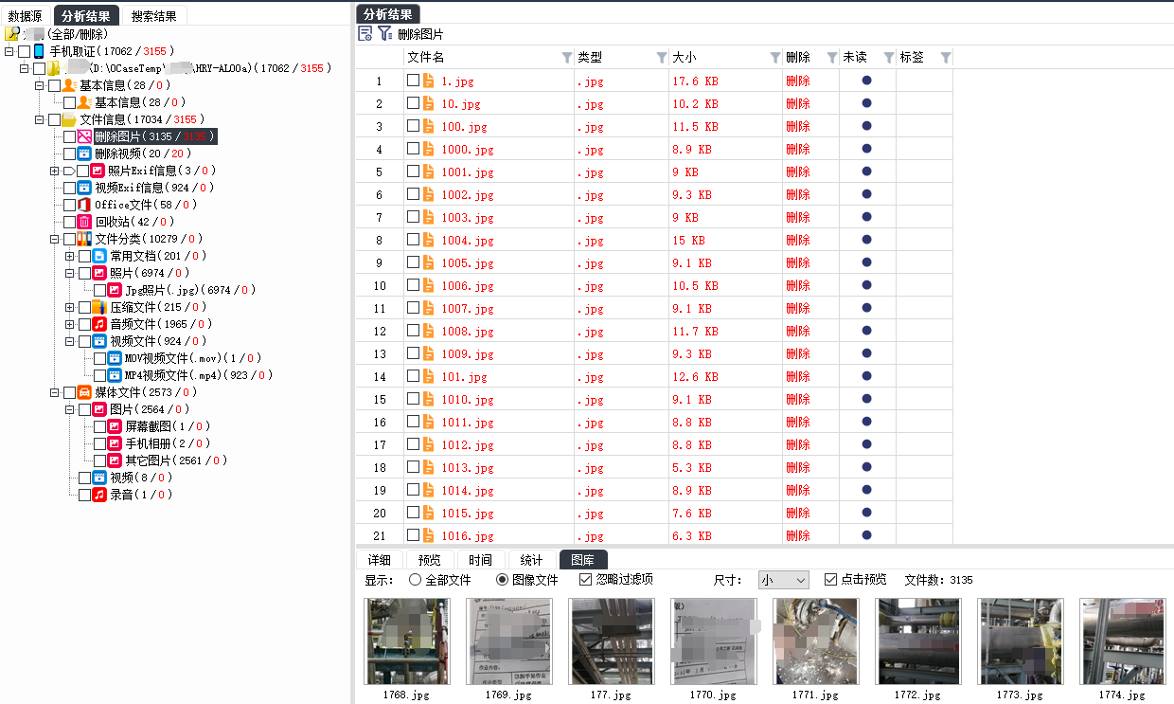The height and width of the screenshot is (704, 1174).
Task: Click the filter icon on 标签 column
Action: pos(945,58)
